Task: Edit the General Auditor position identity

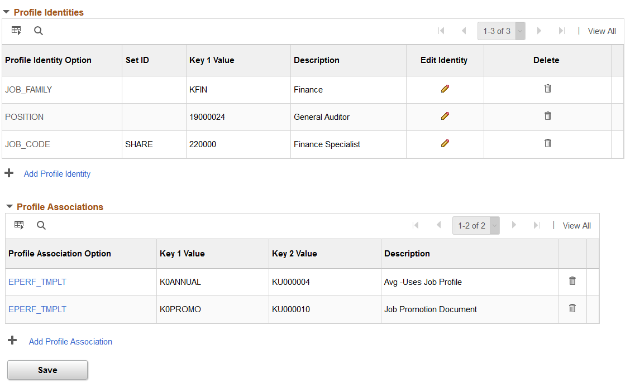Action: (445, 116)
